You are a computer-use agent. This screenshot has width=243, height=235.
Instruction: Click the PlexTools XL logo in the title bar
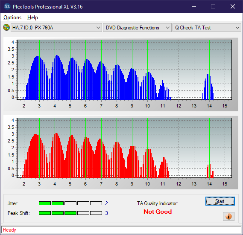point(7,6)
